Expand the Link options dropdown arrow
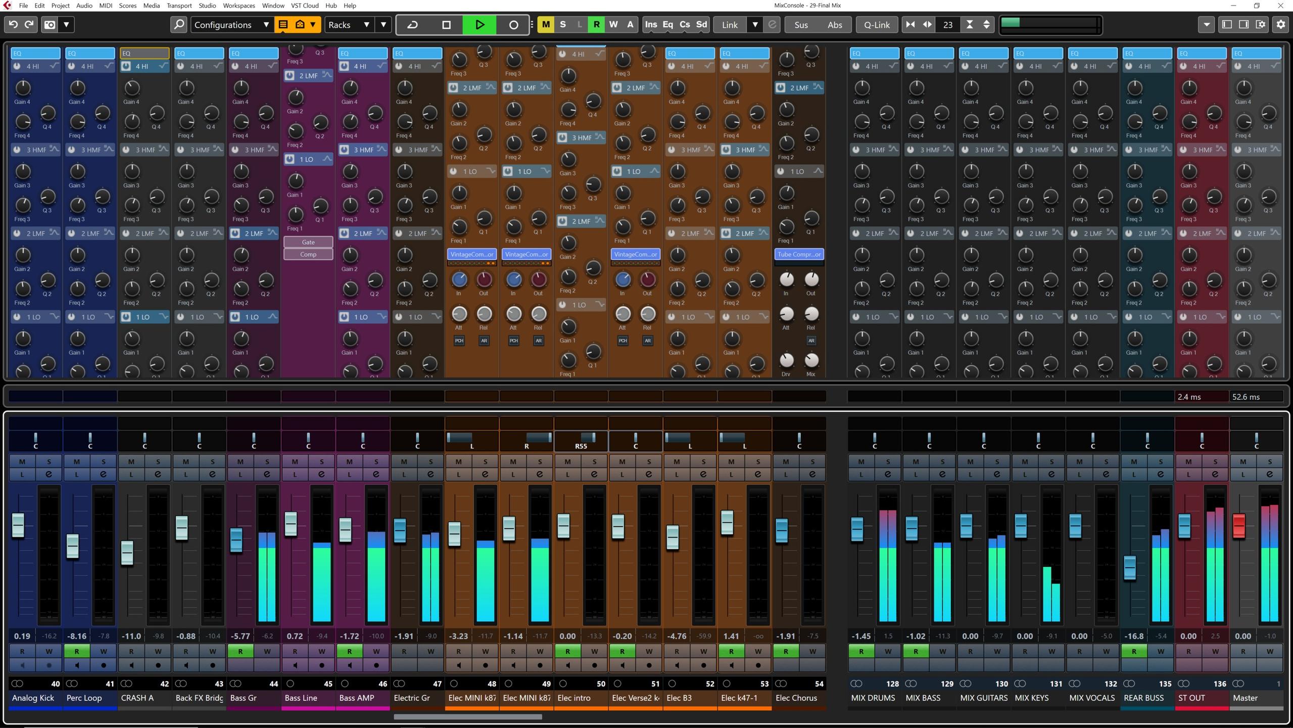The height and width of the screenshot is (728, 1293). [755, 24]
